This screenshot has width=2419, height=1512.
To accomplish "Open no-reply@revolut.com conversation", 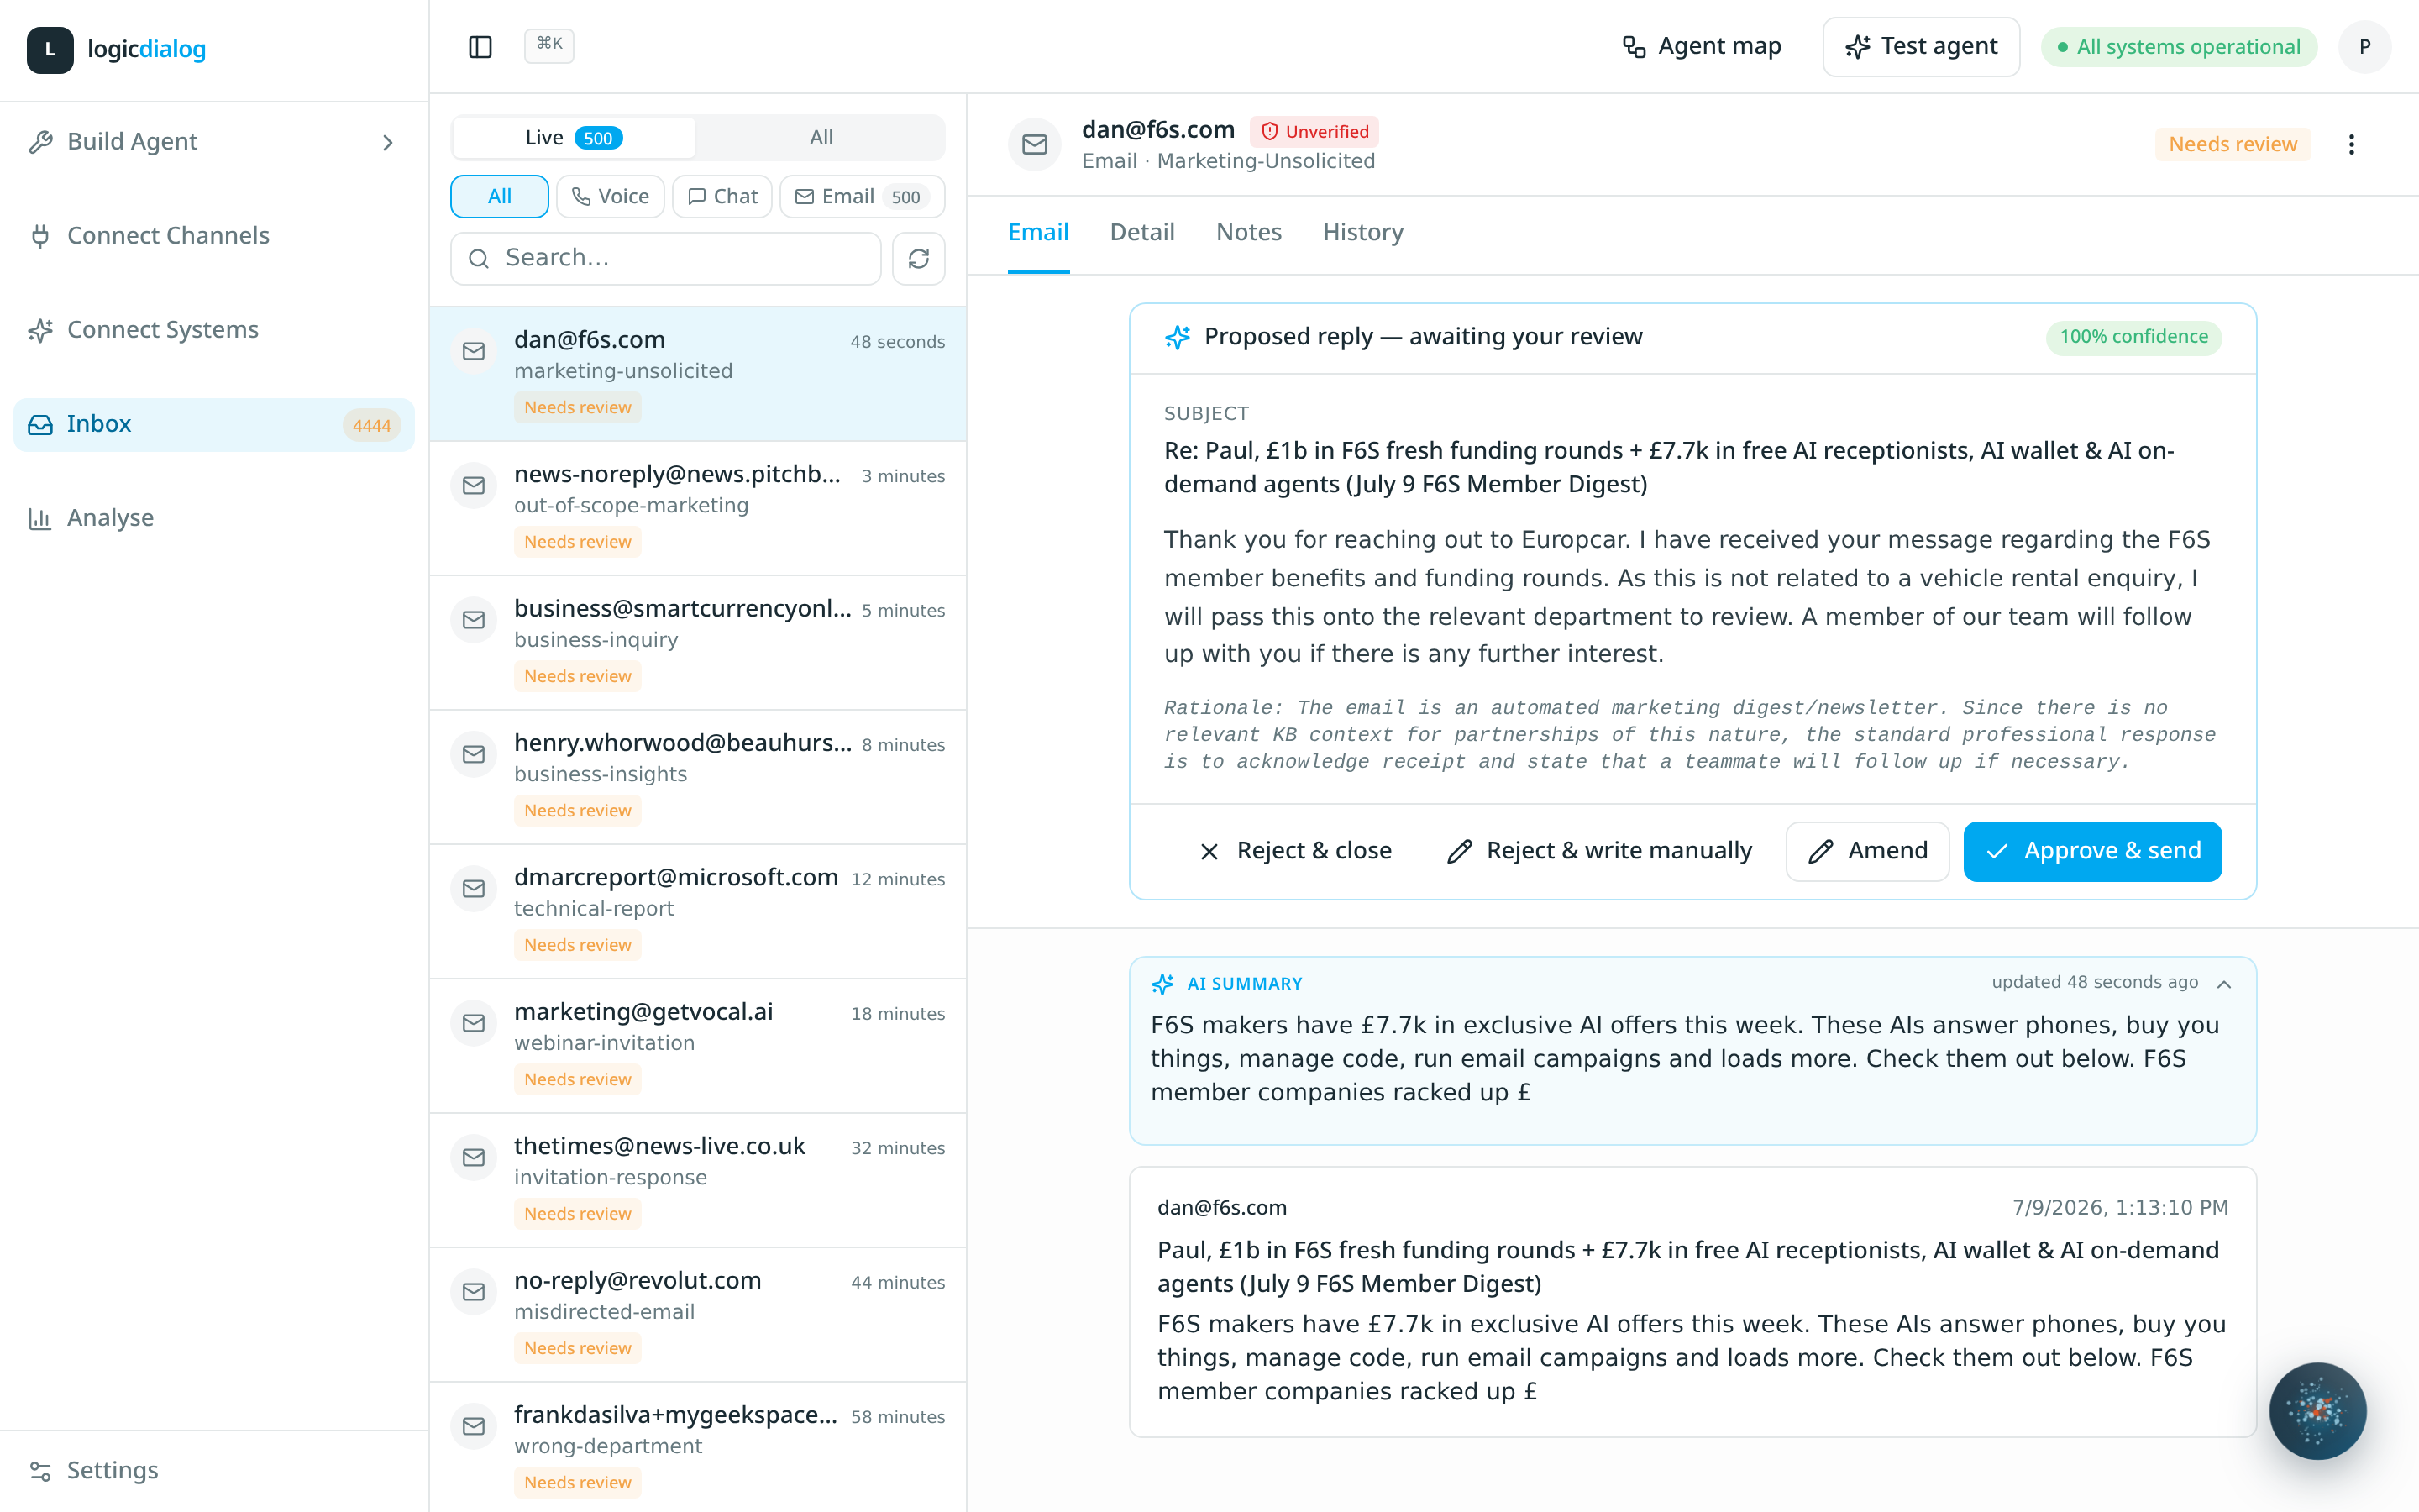I will [x=698, y=1315].
